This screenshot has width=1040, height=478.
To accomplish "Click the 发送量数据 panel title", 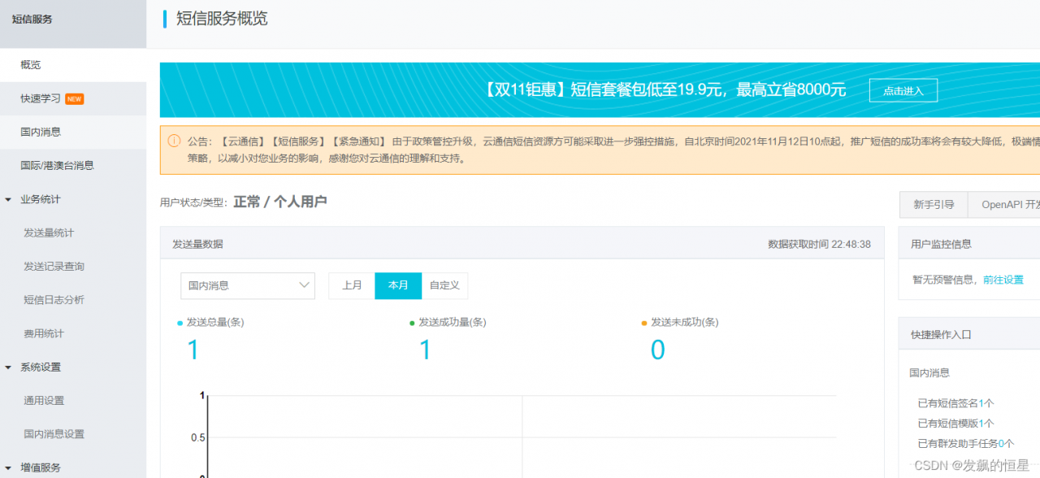I will (x=197, y=244).
